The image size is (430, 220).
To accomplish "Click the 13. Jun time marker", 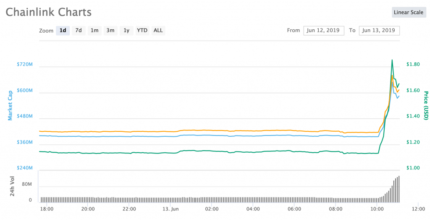I will click(171, 209).
